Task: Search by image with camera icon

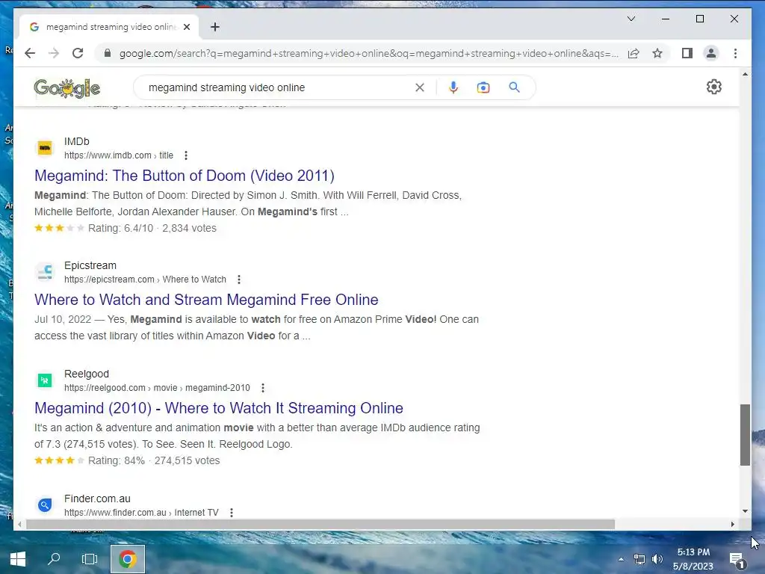Action: (x=483, y=87)
